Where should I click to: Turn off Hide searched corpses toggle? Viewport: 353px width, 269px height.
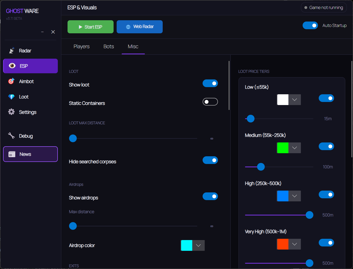(x=210, y=160)
